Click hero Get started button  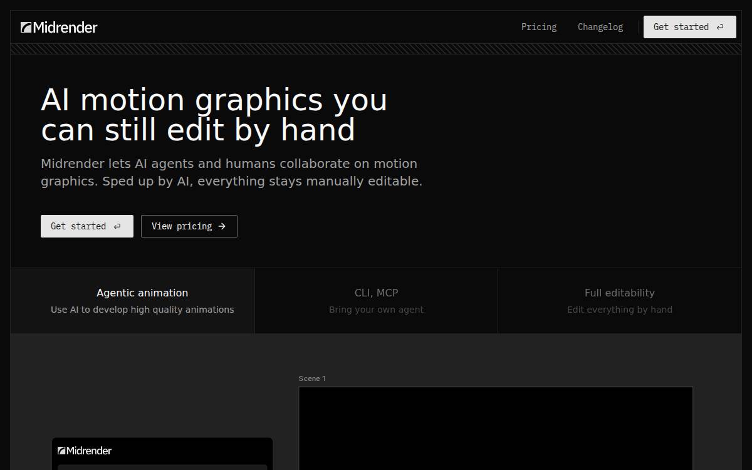[87, 226]
